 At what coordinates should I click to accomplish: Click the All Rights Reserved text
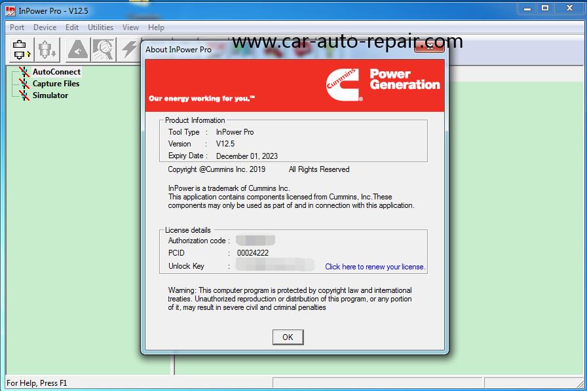(x=319, y=169)
